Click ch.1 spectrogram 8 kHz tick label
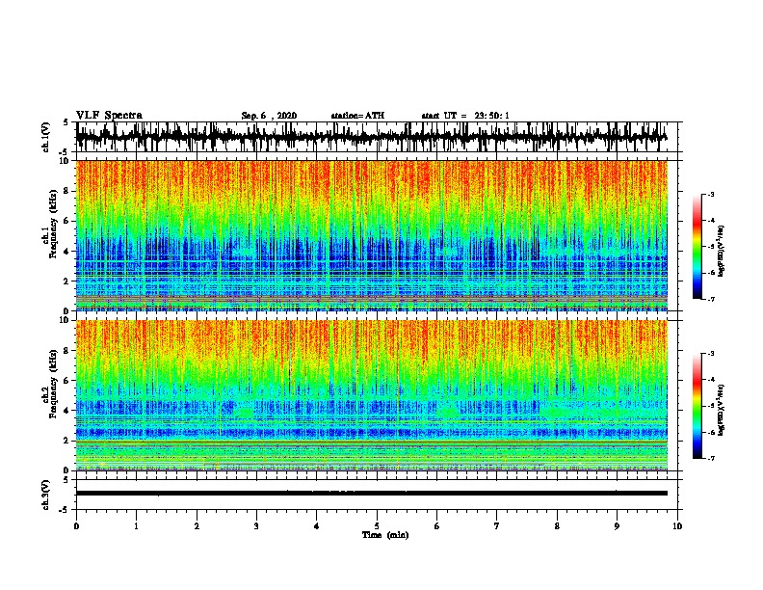Image resolution: width=763 pixels, height=590 pixels. (67, 191)
